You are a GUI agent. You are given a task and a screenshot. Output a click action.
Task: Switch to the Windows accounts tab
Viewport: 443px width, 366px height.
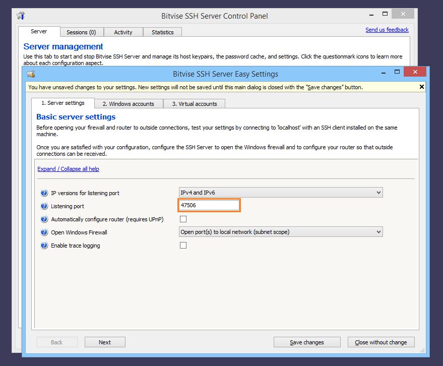coord(129,103)
